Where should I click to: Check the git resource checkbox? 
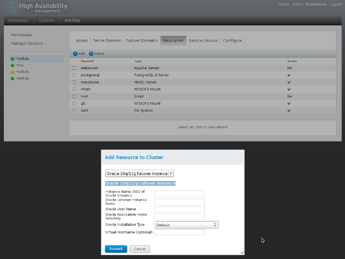click(74, 103)
